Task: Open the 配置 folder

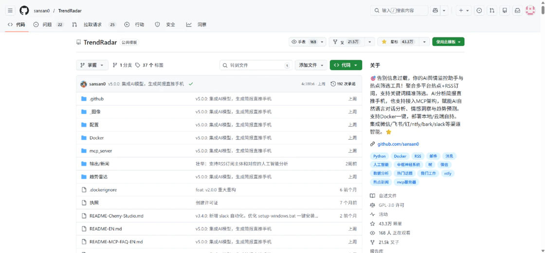Action: [x=94, y=125]
